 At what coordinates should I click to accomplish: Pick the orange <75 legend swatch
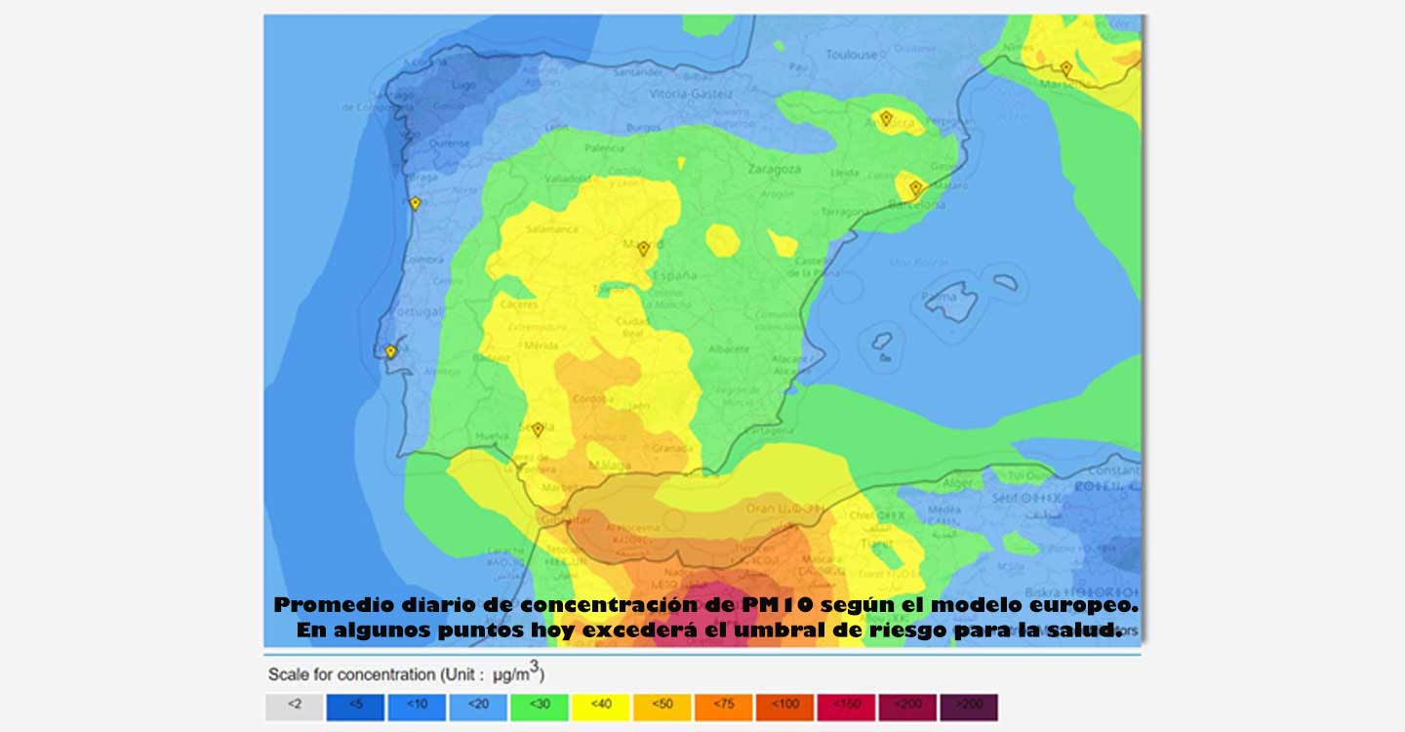pos(724,708)
